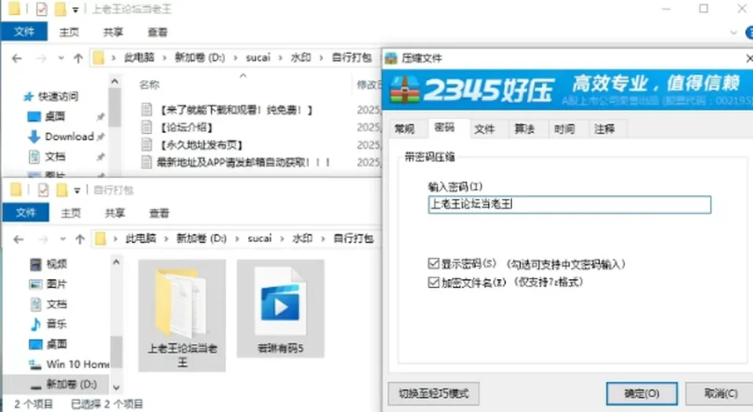
Task: Toggle the 加密文件名 encrypt filenames checkbox
Action: pos(434,282)
